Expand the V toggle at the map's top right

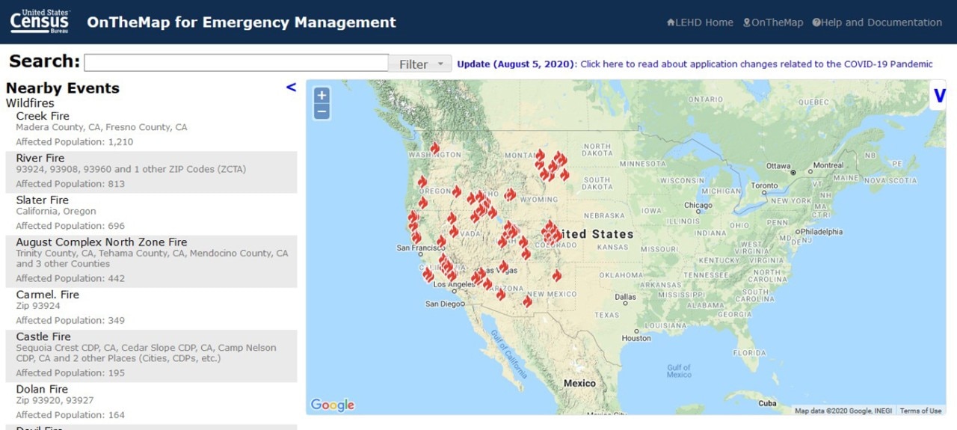pos(939,96)
